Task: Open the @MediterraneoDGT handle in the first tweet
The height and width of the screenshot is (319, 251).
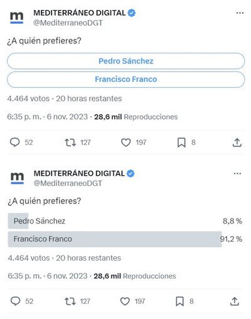Action: [x=68, y=23]
